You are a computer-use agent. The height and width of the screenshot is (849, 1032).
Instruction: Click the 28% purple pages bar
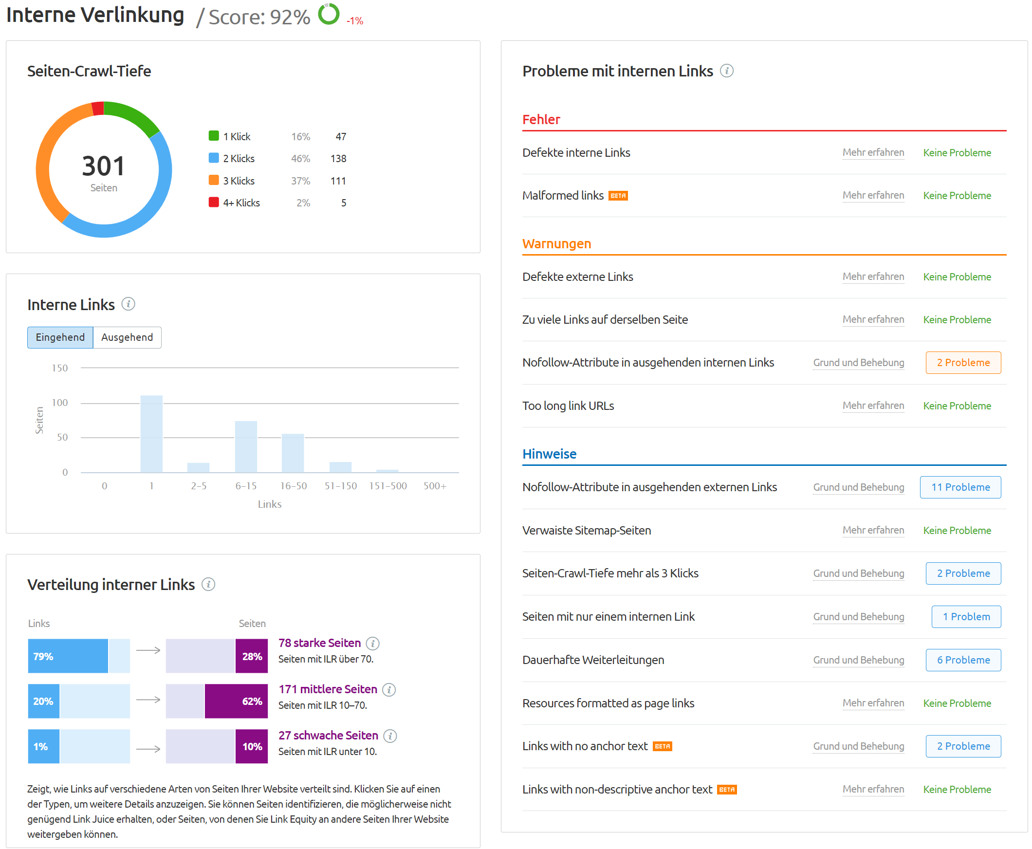[252, 656]
